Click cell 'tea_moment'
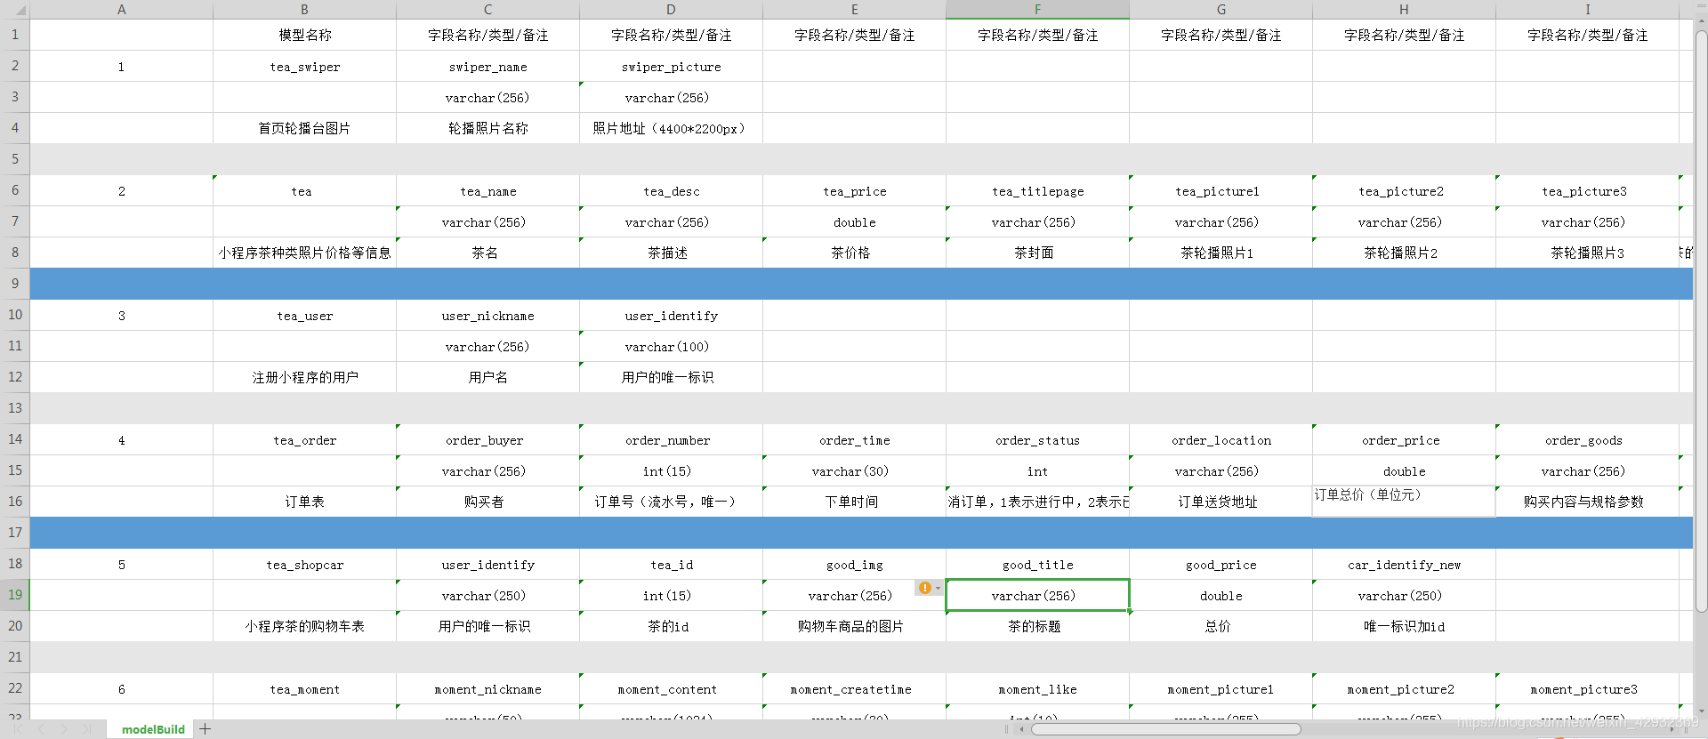1708x739 pixels. point(304,689)
